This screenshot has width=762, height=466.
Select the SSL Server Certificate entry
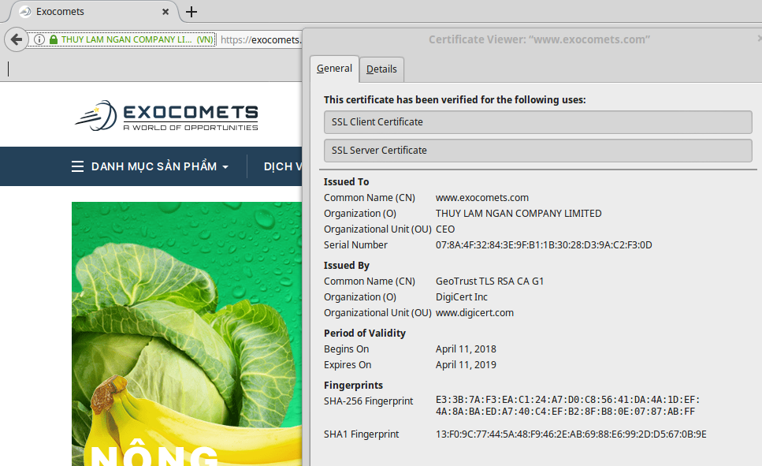click(x=538, y=151)
